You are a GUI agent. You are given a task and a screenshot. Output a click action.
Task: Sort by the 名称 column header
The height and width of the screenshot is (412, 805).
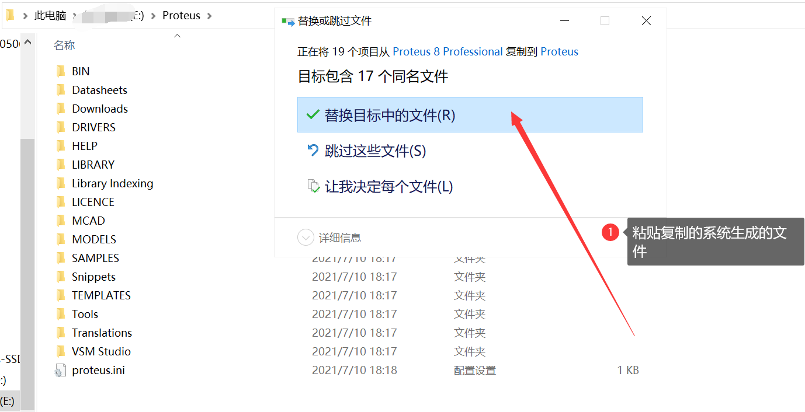tap(64, 45)
